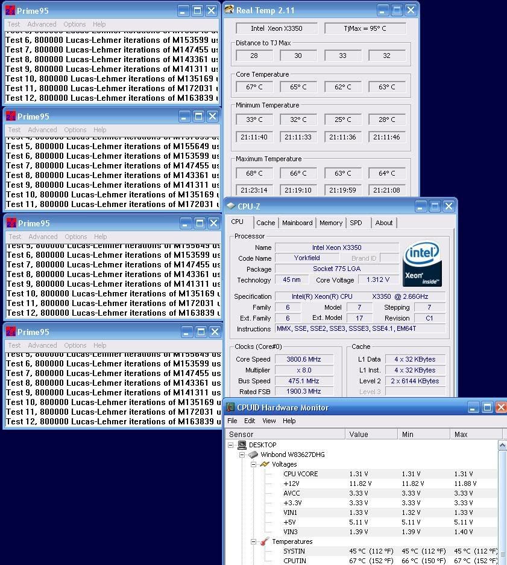Collapse the DESKTOP tree node
507x565 pixels.
(231, 445)
